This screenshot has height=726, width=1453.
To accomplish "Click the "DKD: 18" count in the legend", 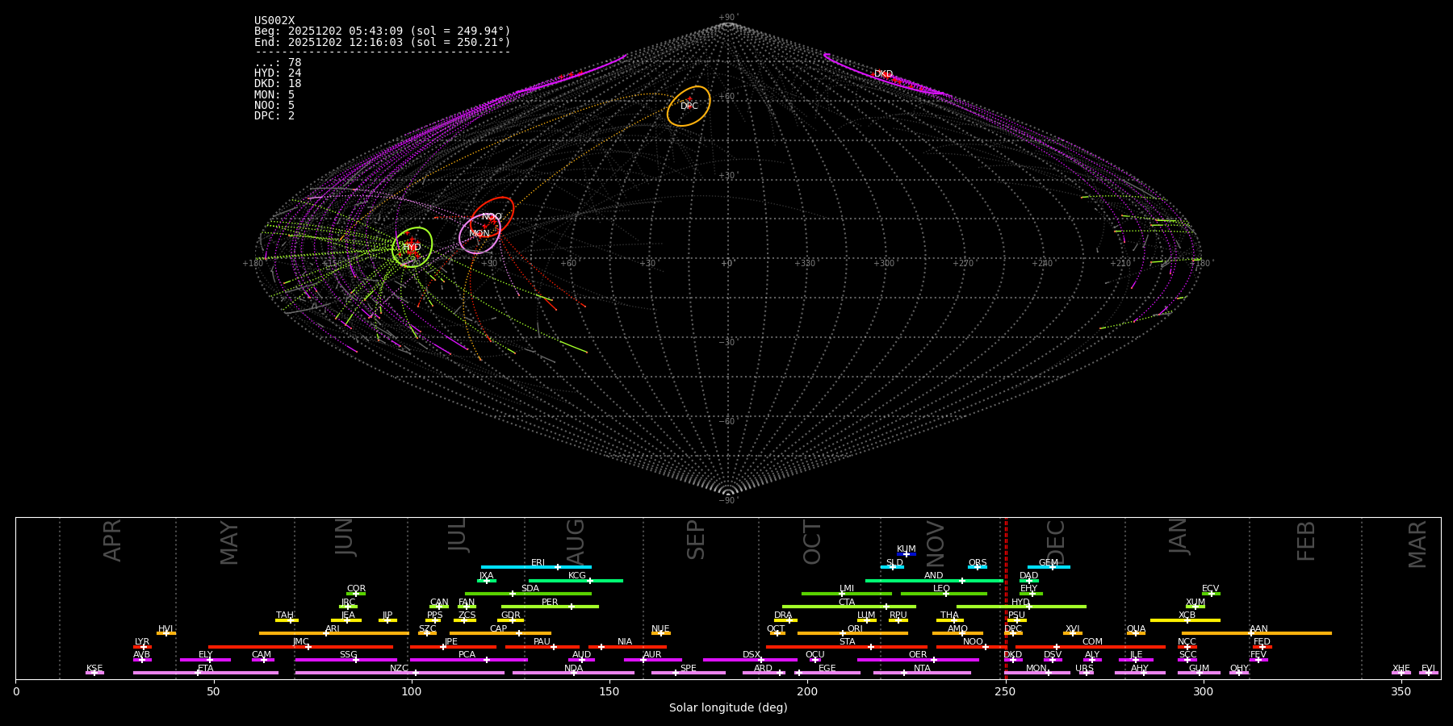I will tap(278, 84).
